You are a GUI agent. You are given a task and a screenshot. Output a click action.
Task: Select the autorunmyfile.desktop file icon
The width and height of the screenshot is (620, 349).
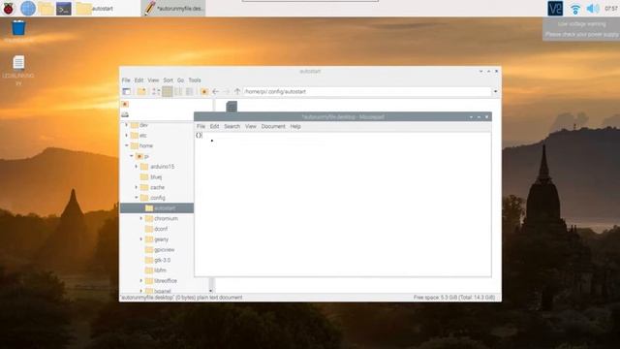(x=232, y=107)
